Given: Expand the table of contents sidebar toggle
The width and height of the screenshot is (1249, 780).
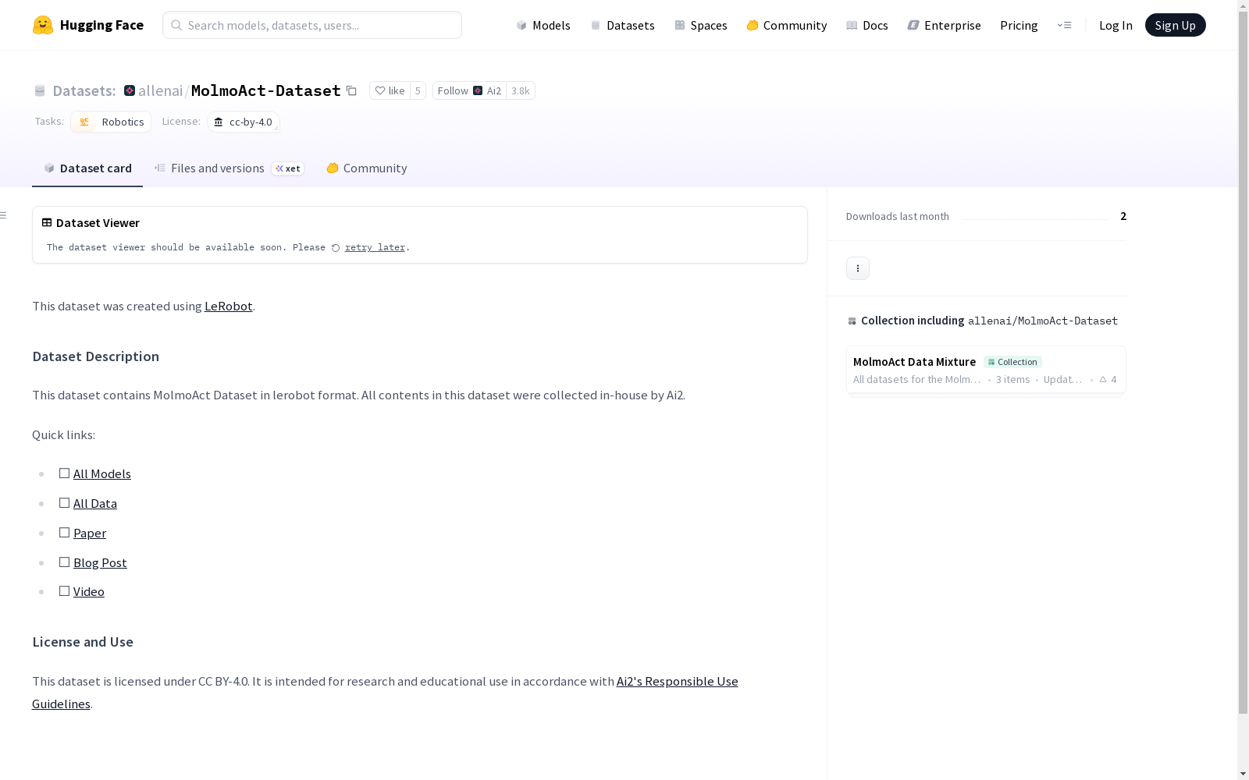Looking at the screenshot, I should 3,215.
